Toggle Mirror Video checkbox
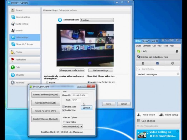187x140 pixels. point(64,122)
